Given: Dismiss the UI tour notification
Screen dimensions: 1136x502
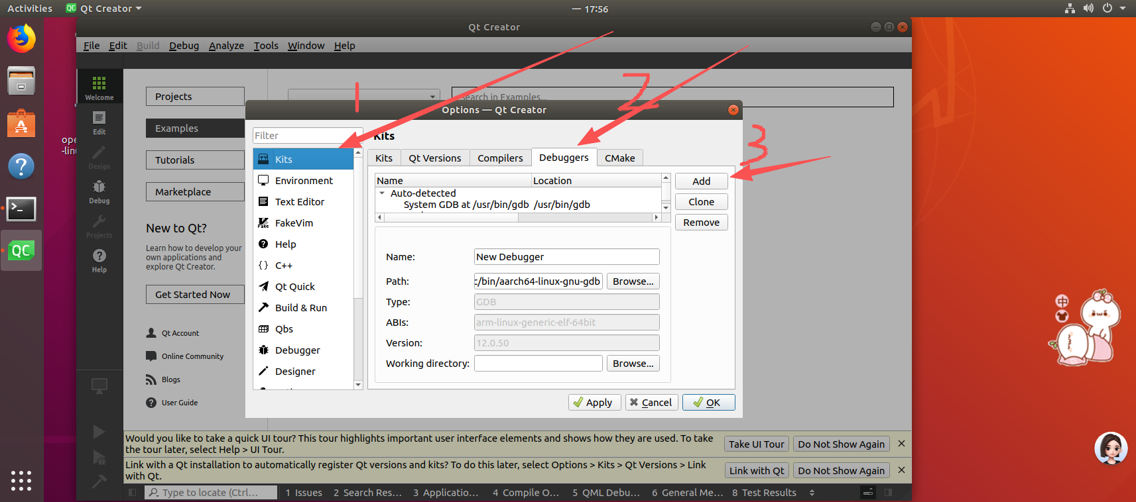Looking at the screenshot, I should [x=901, y=444].
